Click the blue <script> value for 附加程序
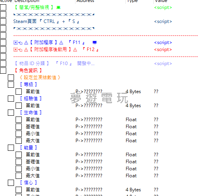This screenshot has width=198, height=196. 163,42
